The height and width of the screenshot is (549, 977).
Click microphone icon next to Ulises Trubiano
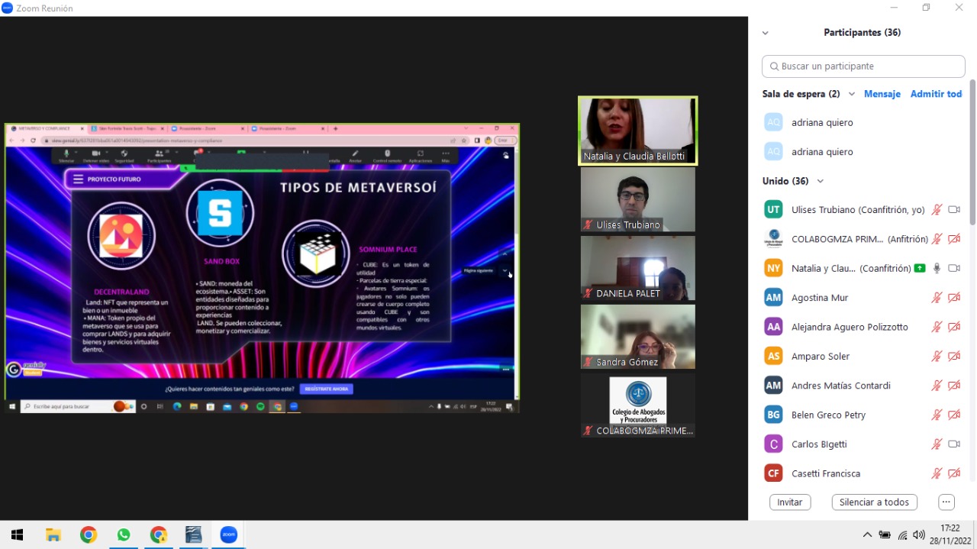point(937,210)
